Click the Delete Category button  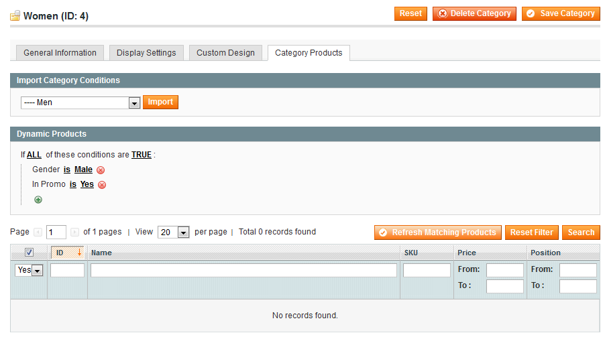pyautogui.click(x=474, y=13)
